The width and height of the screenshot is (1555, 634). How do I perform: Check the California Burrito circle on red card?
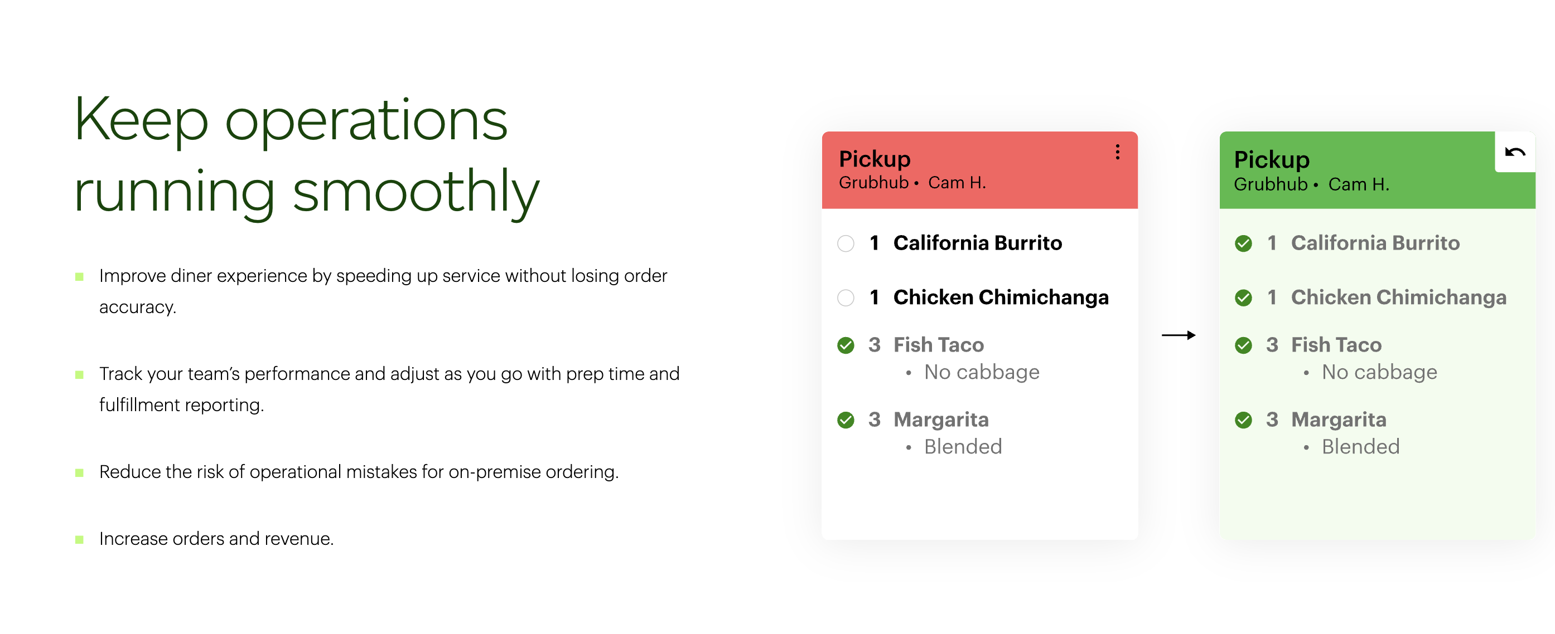pyautogui.click(x=846, y=243)
